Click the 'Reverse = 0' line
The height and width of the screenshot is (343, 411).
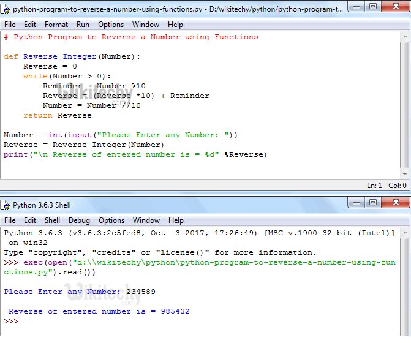pos(50,66)
